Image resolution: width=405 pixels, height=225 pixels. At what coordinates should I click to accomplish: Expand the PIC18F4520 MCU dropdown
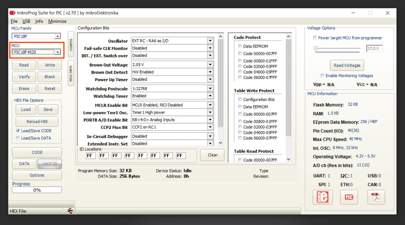pyautogui.click(x=58, y=52)
